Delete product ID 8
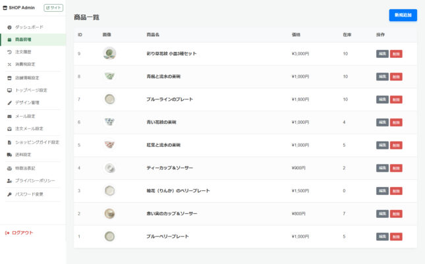The width and height of the screenshot is (425, 264). (x=396, y=76)
